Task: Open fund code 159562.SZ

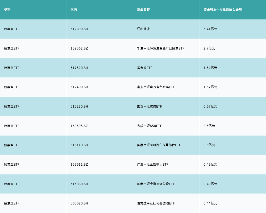Action: (79, 48)
